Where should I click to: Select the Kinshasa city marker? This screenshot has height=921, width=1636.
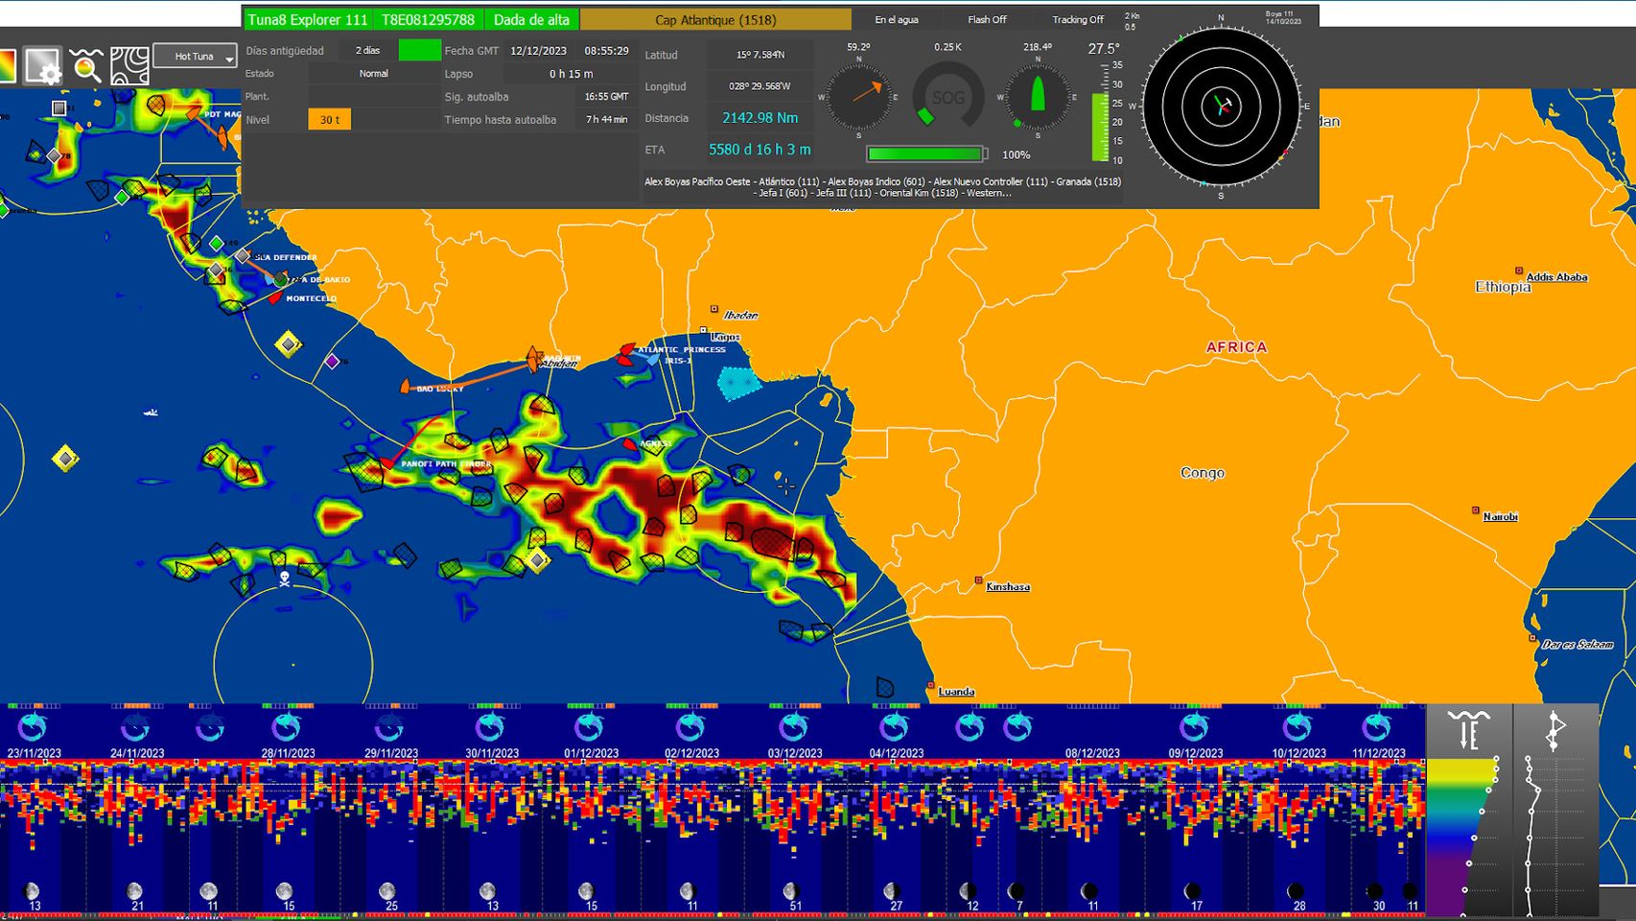point(978,580)
